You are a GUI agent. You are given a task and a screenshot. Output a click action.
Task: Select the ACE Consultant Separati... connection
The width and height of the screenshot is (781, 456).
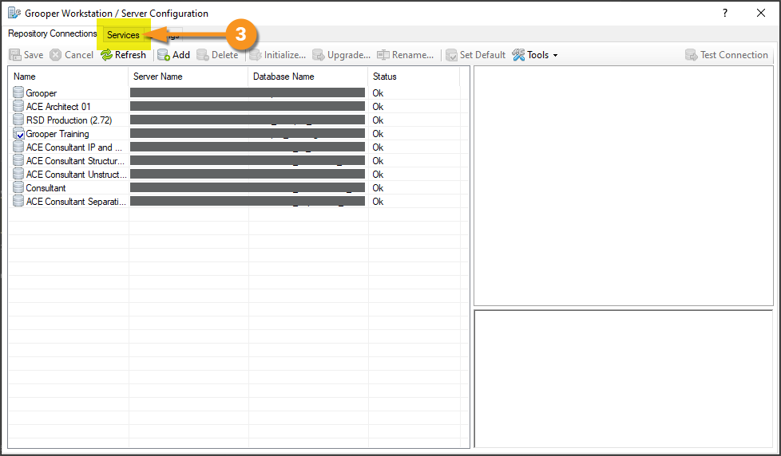[239, 202]
